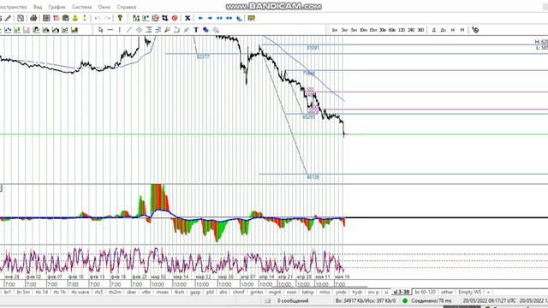Add new tab with plus button
The image size is (548, 308).
[x=488, y=292]
